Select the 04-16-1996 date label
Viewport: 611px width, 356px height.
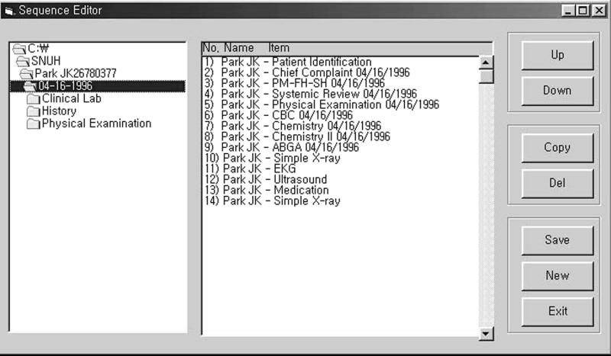pyautogui.click(x=66, y=86)
